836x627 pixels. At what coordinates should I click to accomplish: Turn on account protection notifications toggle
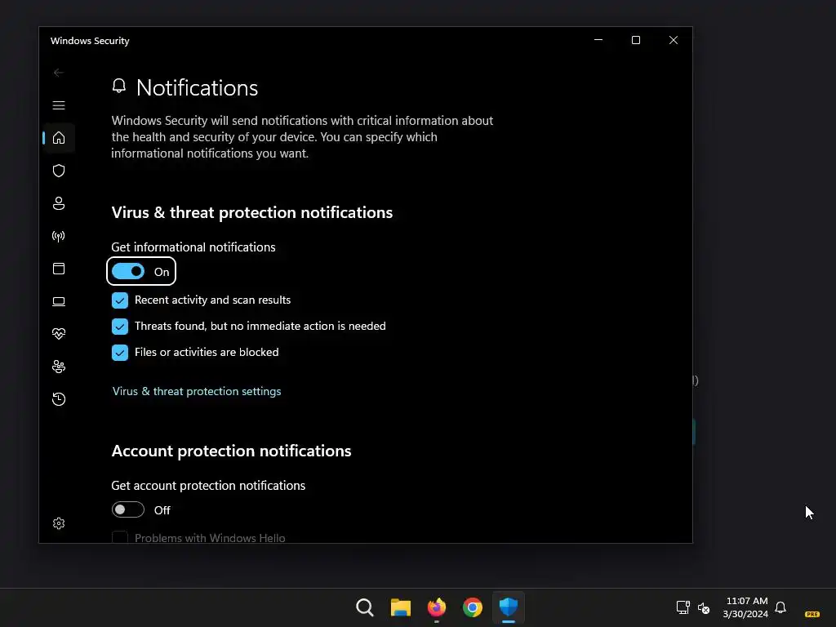pyautogui.click(x=128, y=509)
